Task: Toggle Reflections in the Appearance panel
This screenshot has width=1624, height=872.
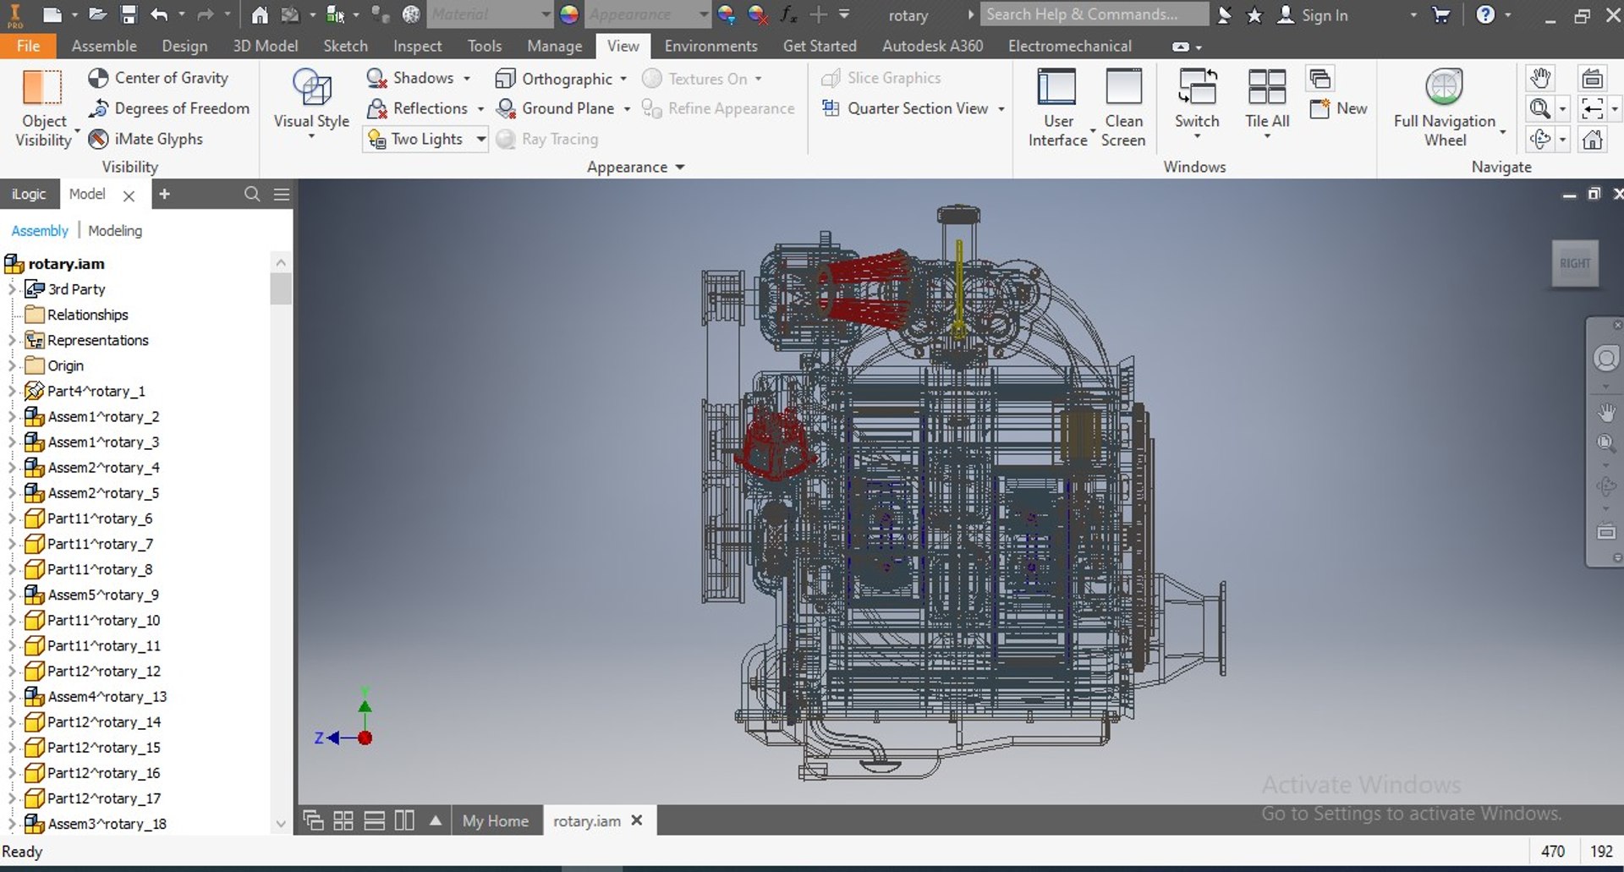Action: tap(418, 108)
